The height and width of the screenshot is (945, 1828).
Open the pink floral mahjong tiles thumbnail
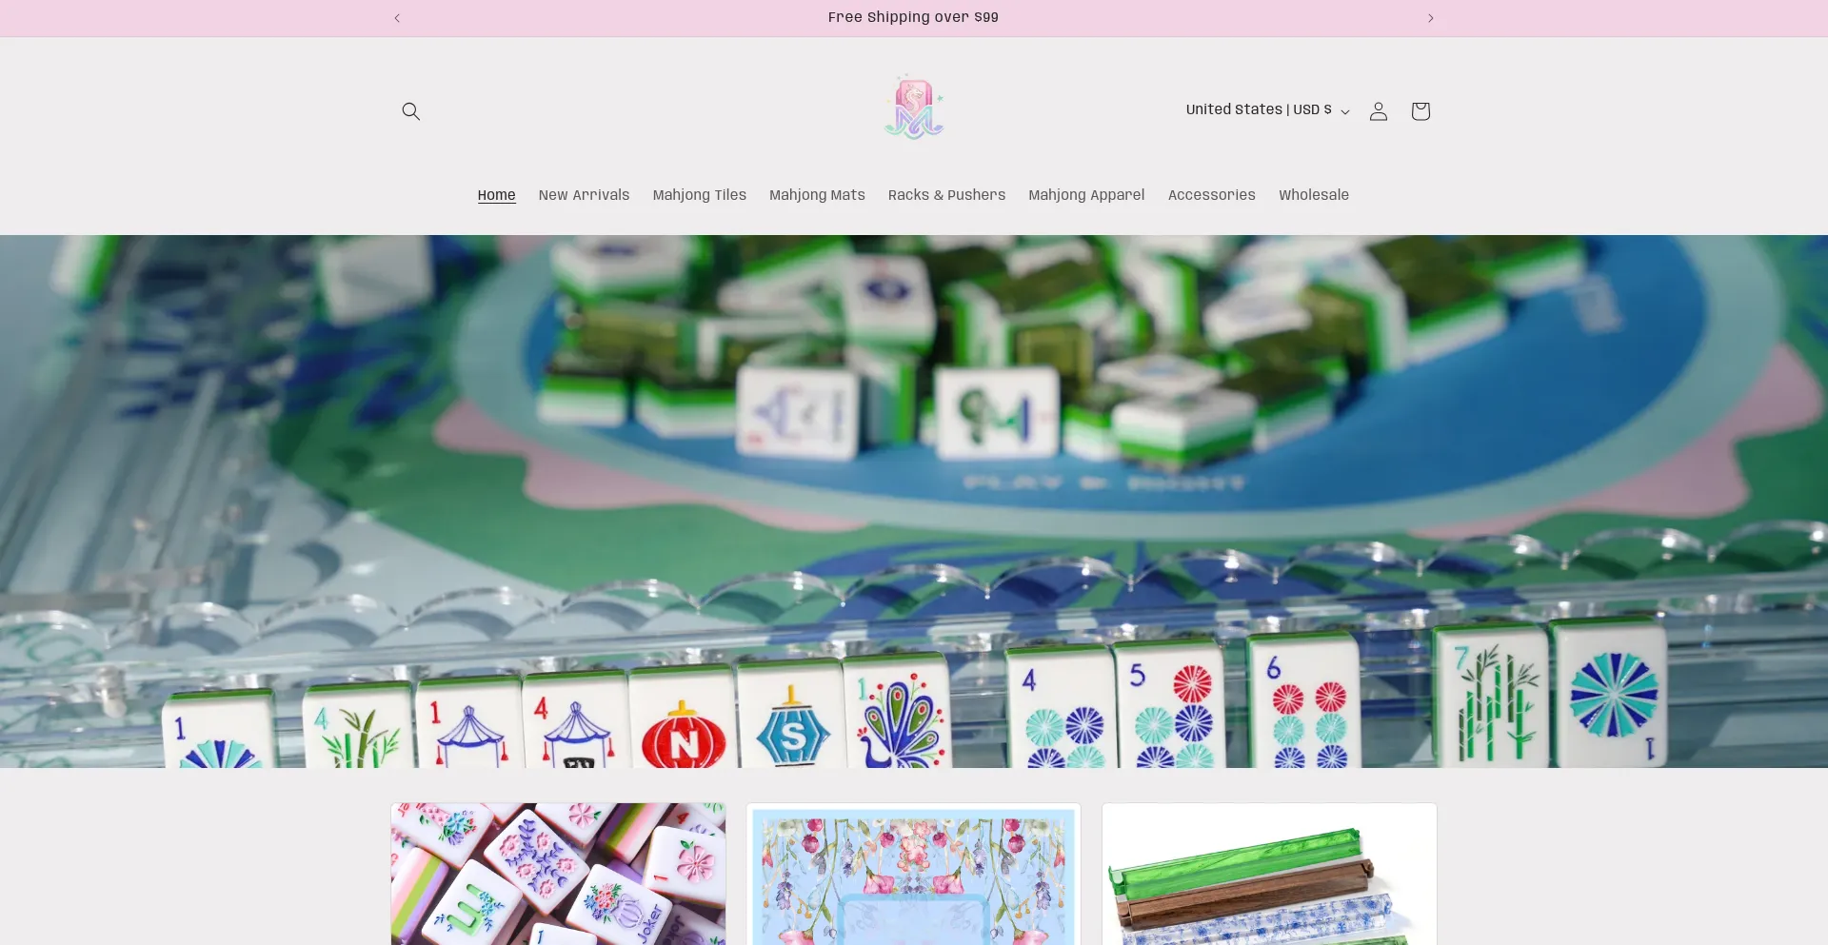click(558, 874)
